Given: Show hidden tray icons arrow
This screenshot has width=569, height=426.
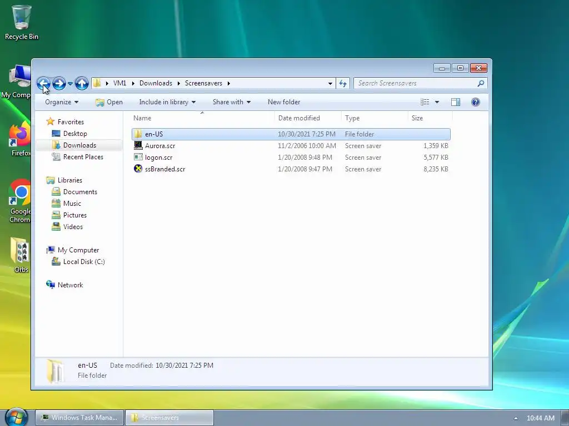Looking at the screenshot, I should (516, 418).
